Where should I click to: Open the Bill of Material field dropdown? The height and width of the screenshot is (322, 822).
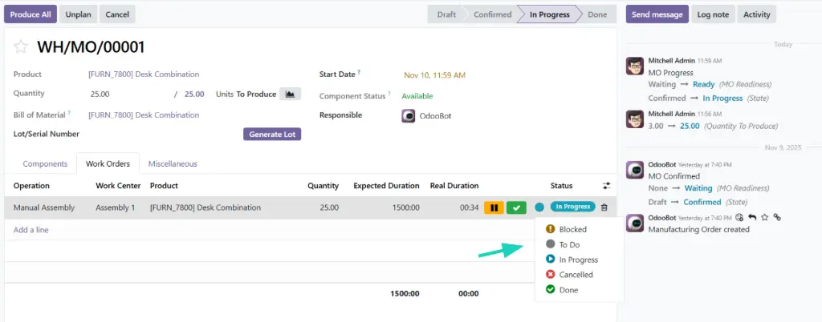click(143, 115)
